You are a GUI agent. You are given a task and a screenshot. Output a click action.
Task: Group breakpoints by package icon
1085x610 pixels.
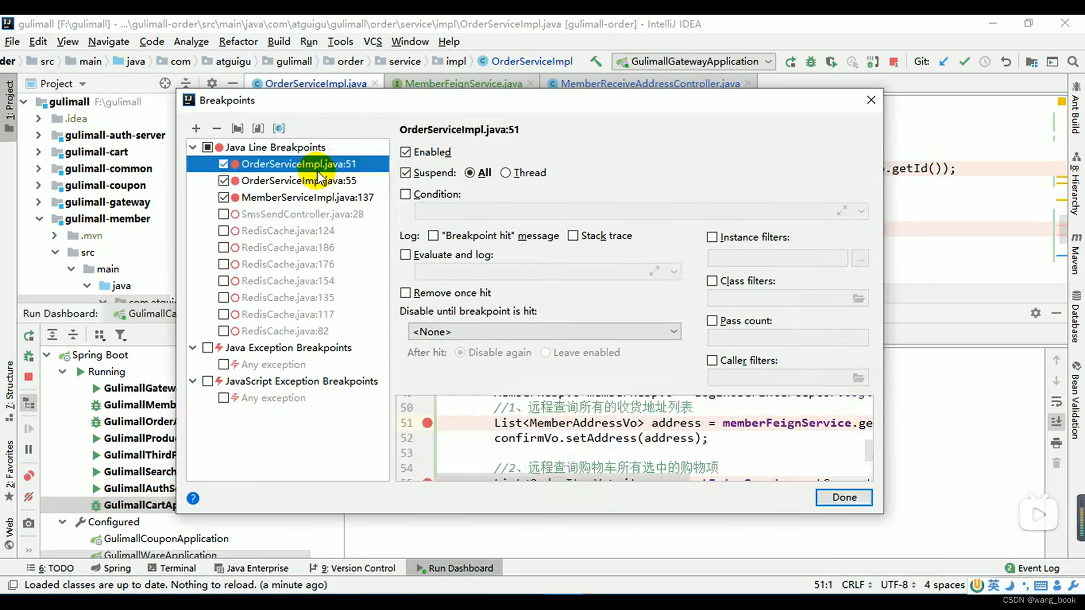click(237, 128)
